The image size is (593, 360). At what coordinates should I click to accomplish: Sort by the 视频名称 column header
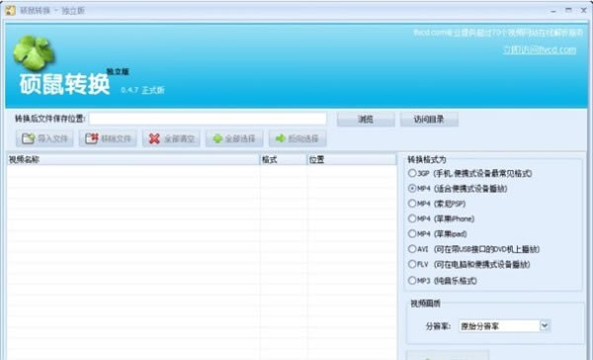click(x=133, y=160)
